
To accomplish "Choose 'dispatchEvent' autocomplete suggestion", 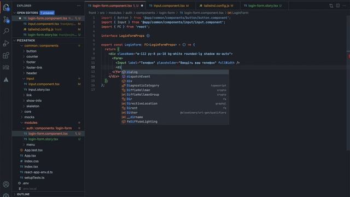I will (x=175, y=77).
